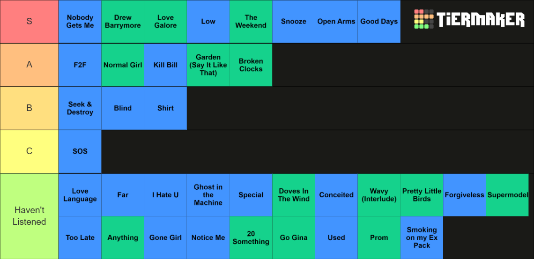Viewport: 534px width, 259px height.
Task: Select the Supermodel tile
Action: pyautogui.click(x=507, y=195)
